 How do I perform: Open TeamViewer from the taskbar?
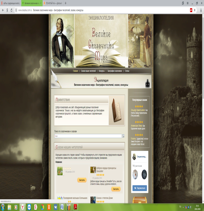29,208
